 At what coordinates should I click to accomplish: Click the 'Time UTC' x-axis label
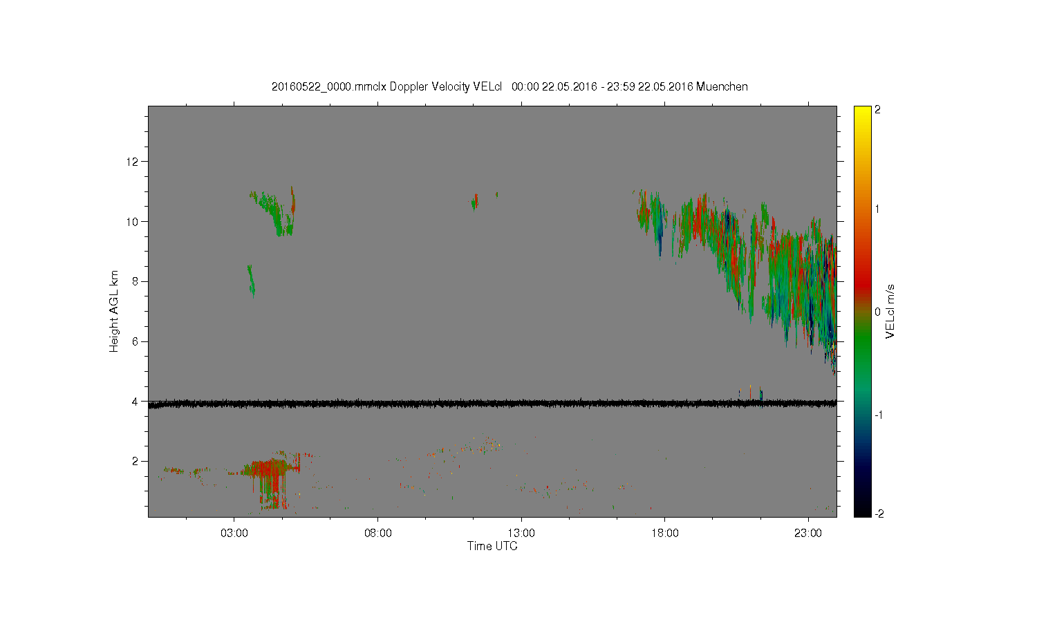pos(492,546)
